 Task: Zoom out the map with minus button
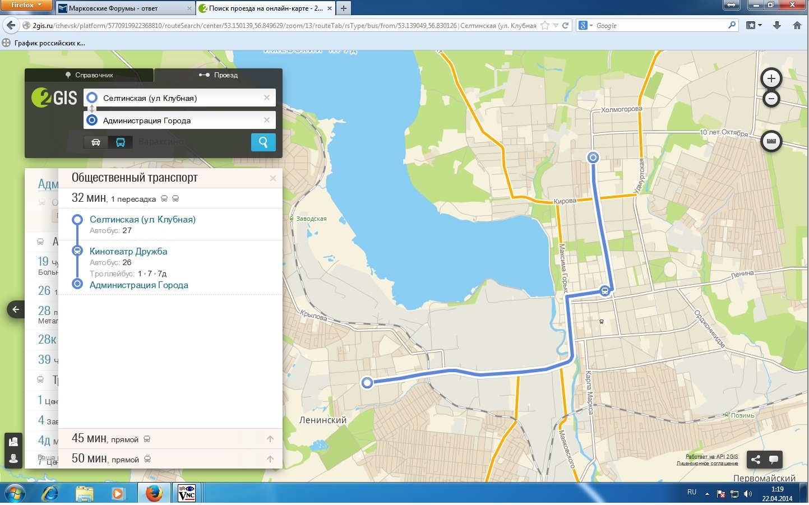coord(771,99)
